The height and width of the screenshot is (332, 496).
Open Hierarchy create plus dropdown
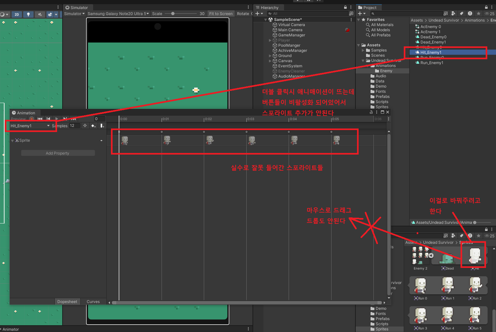[259, 14]
